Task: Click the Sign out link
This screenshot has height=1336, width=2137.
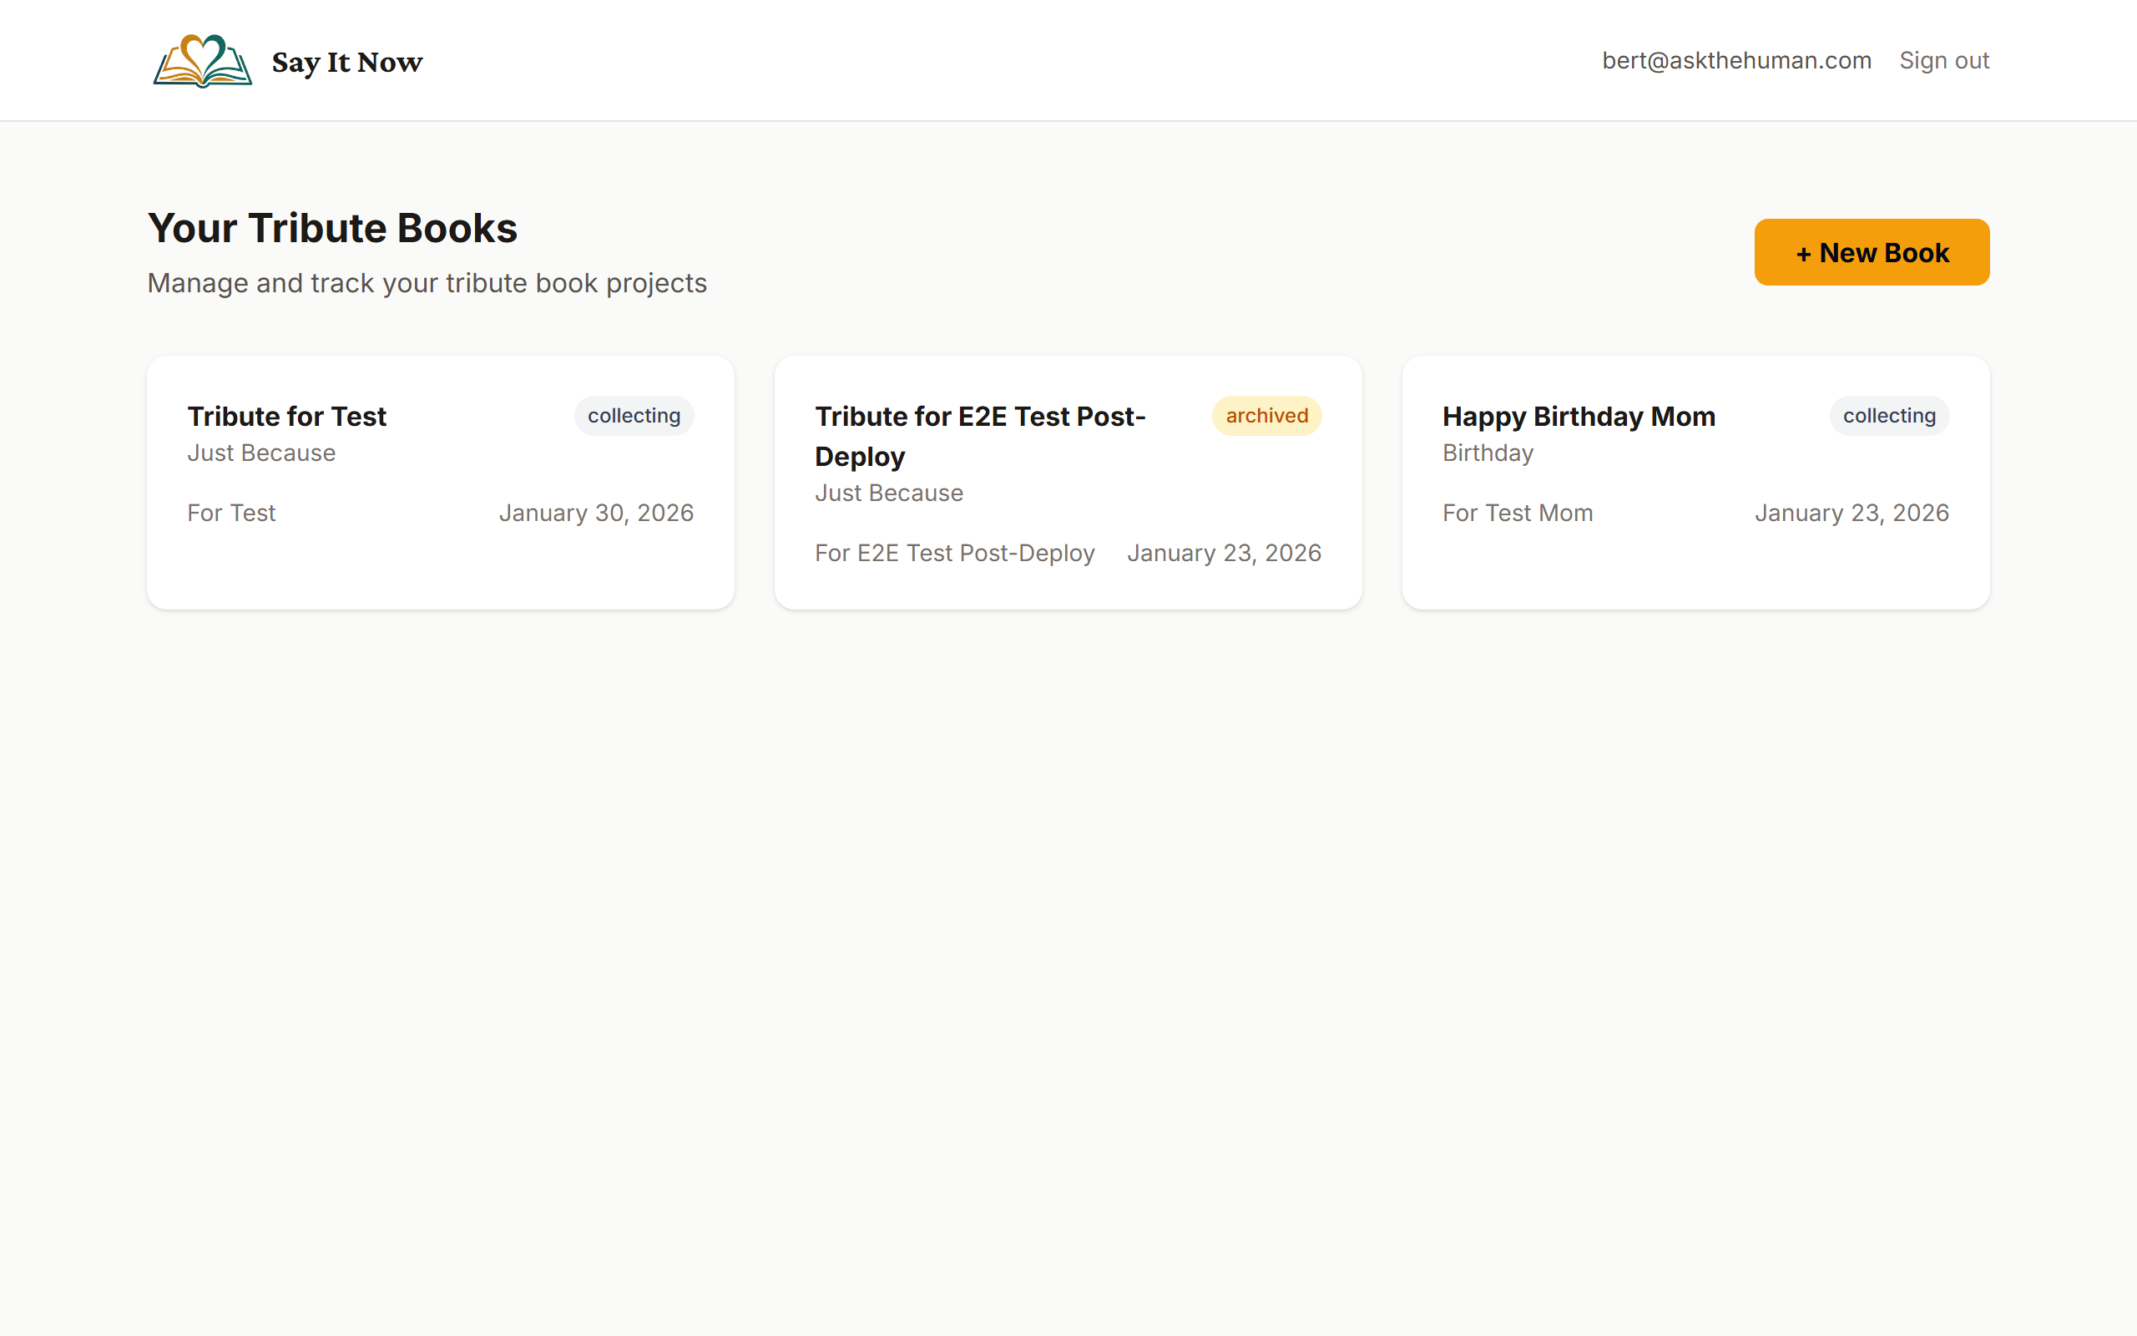Action: point(1944,60)
